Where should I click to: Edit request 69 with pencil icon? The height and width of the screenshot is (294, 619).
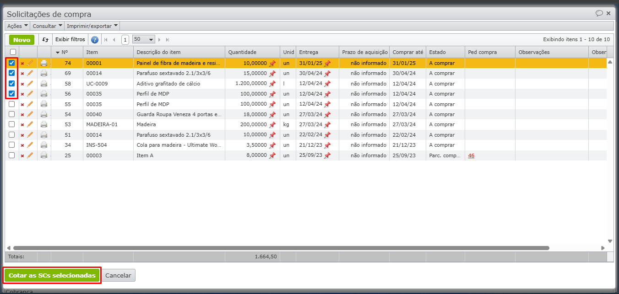30,73
